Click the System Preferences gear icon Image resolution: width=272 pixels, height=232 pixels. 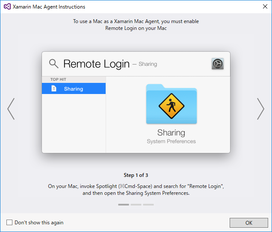click(x=218, y=64)
